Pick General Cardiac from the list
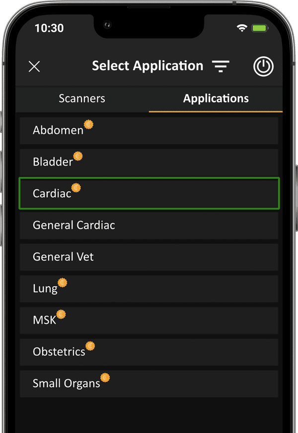This screenshot has height=433, width=298. click(x=149, y=225)
